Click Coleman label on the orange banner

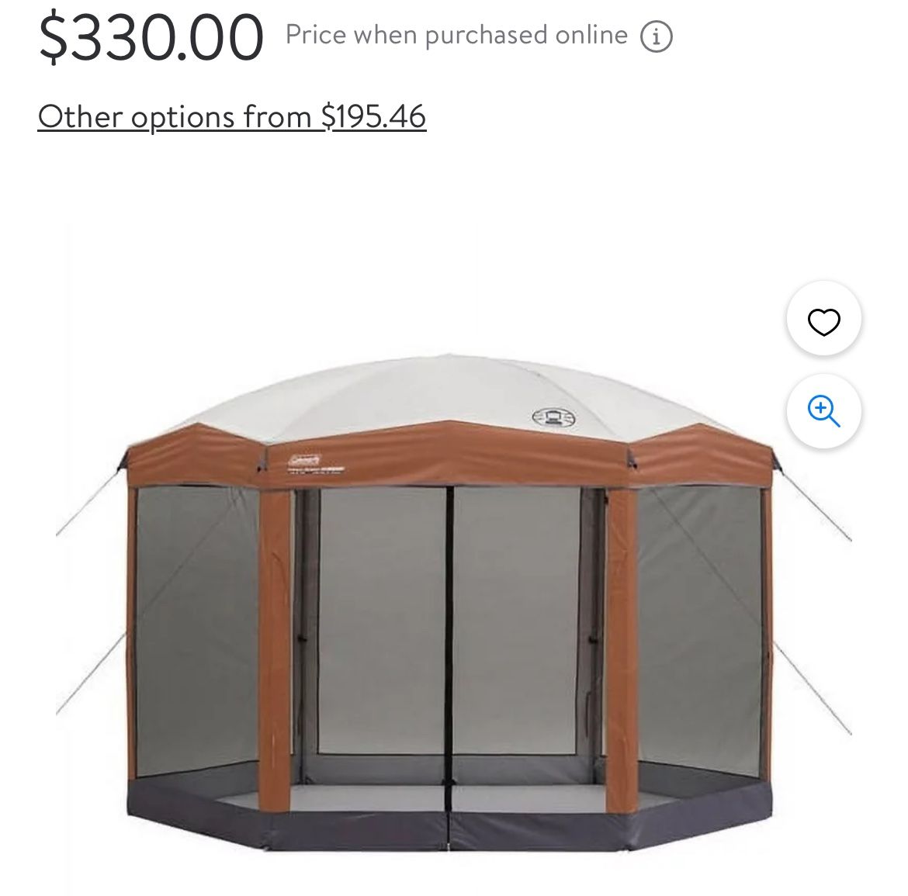click(x=304, y=459)
